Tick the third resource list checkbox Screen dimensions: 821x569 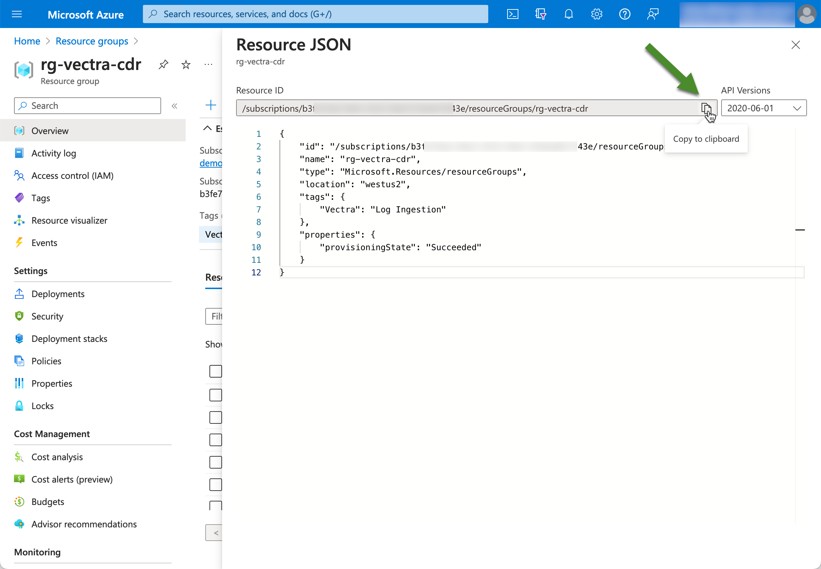click(x=215, y=417)
